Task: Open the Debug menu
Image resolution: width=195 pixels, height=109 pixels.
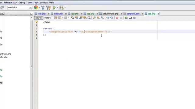Action: 22,3
